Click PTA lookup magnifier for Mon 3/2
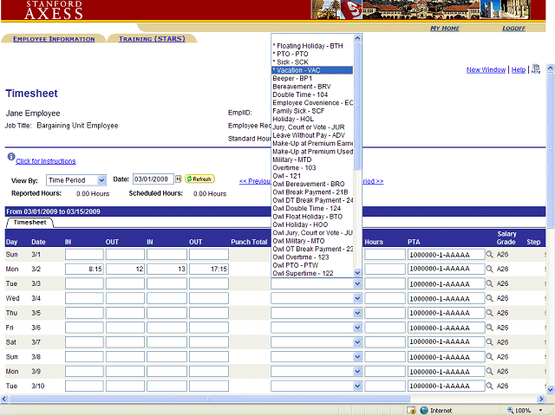The image size is (555, 416). point(489,270)
